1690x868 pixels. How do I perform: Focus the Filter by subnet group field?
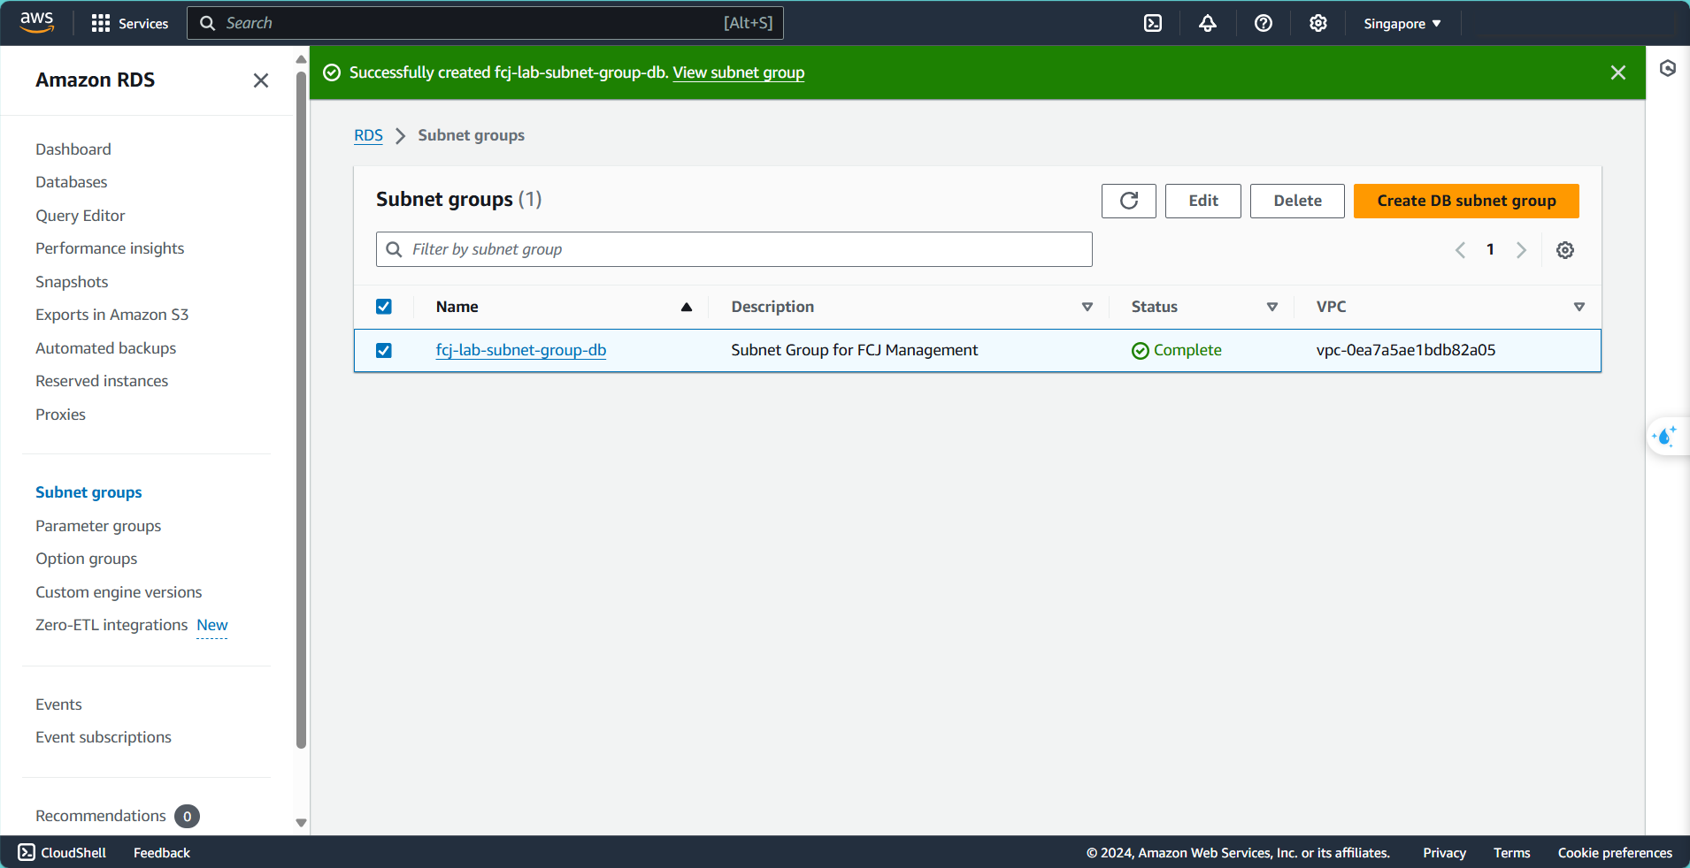734,249
